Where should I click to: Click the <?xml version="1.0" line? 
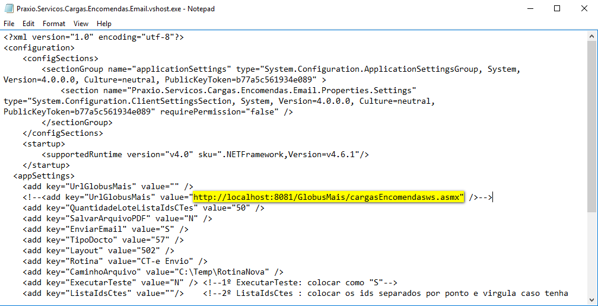coord(94,37)
